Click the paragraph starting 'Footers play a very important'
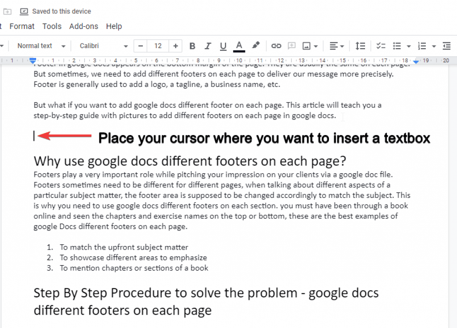The height and width of the screenshot is (328, 457). point(222,201)
